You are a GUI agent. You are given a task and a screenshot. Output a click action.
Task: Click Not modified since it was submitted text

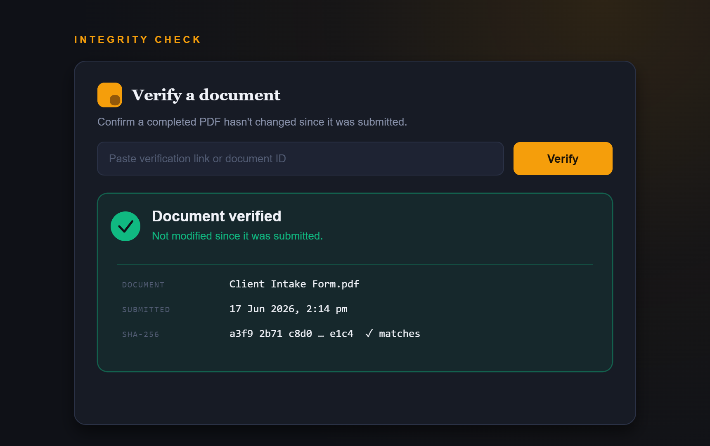click(237, 236)
